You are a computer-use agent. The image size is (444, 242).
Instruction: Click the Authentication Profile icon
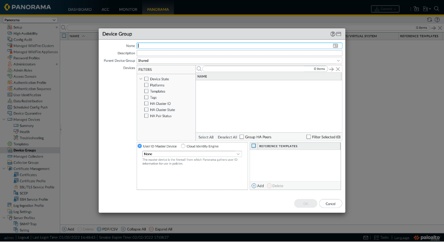point(9,83)
